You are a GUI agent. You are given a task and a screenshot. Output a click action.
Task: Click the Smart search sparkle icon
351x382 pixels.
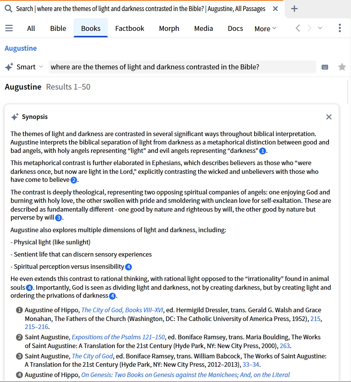9,67
